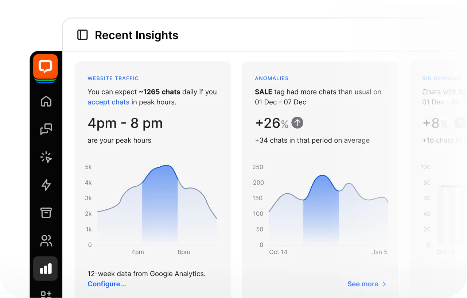Select the WEBSITE TRAFFIC card header
Image resolution: width=467 pixels, height=298 pixels.
click(113, 78)
